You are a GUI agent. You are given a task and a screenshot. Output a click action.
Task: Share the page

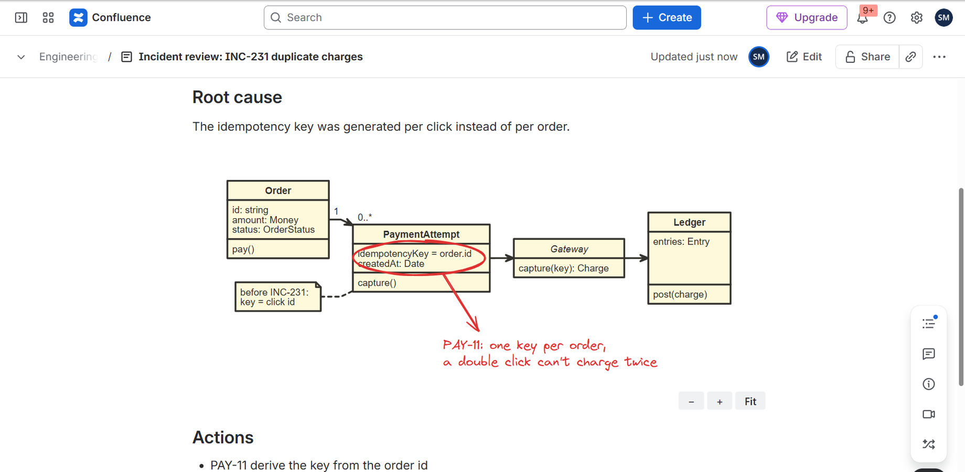coord(867,57)
